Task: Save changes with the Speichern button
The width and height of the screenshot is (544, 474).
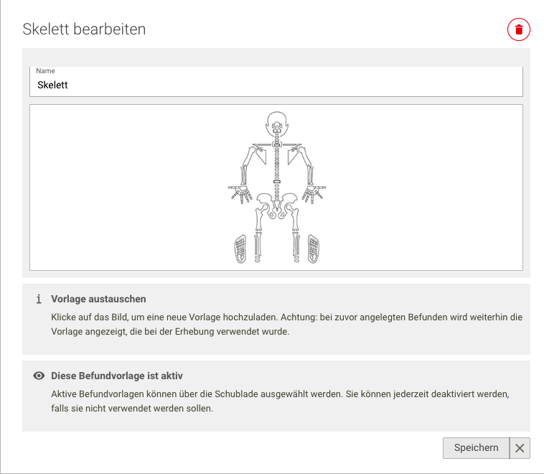Action: [476, 448]
